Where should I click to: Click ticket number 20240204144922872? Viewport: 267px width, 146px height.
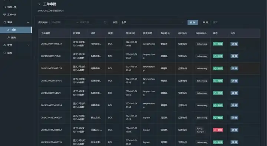coord(51,44)
